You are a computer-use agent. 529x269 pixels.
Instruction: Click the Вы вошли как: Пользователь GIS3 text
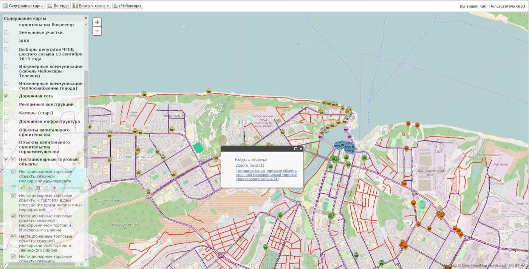coord(492,6)
